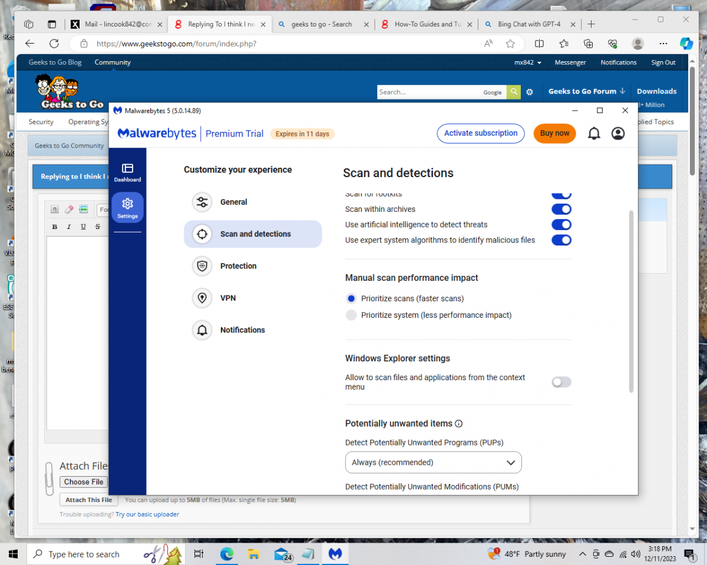
Task: Switch to 'geeks to go - Search' tab
Action: 322,24
